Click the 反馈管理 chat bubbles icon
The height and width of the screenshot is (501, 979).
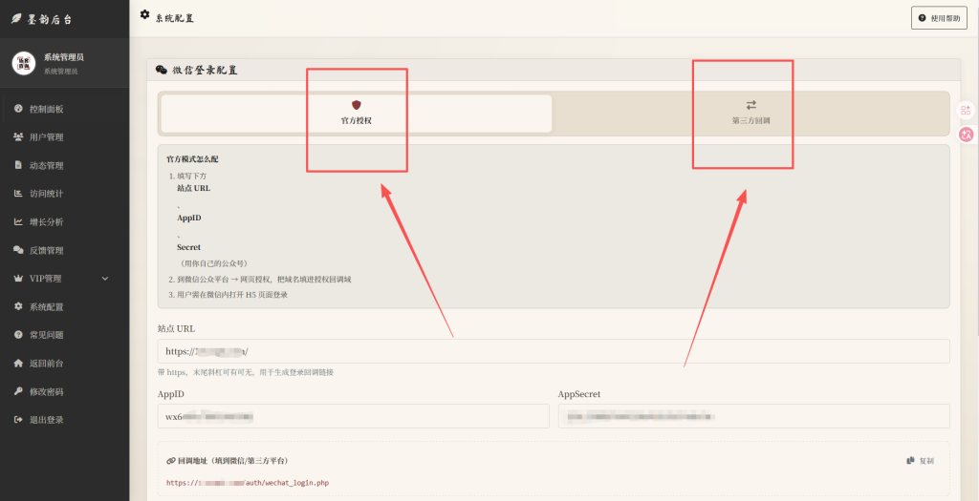tap(18, 250)
